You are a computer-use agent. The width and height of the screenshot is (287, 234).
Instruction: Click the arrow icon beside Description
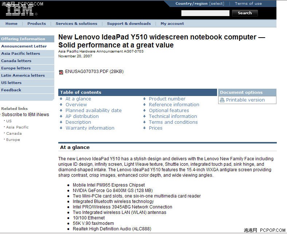[61, 122]
